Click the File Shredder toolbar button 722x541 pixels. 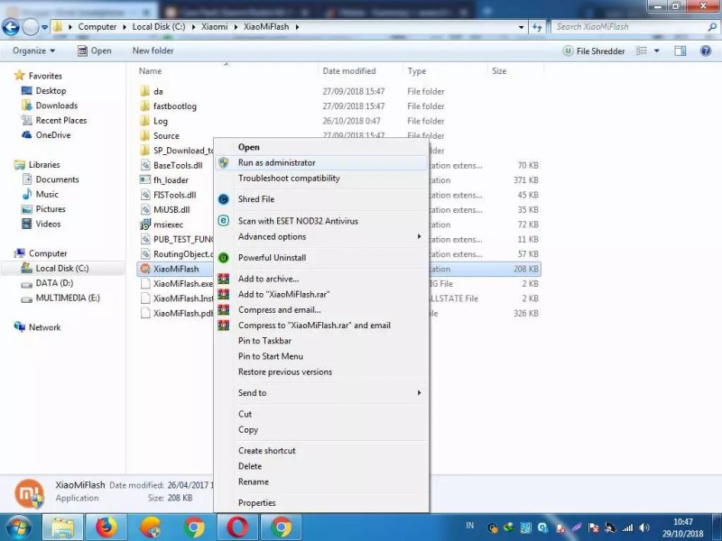594,51
